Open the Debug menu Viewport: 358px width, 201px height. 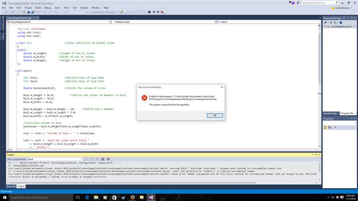(47, 8)
